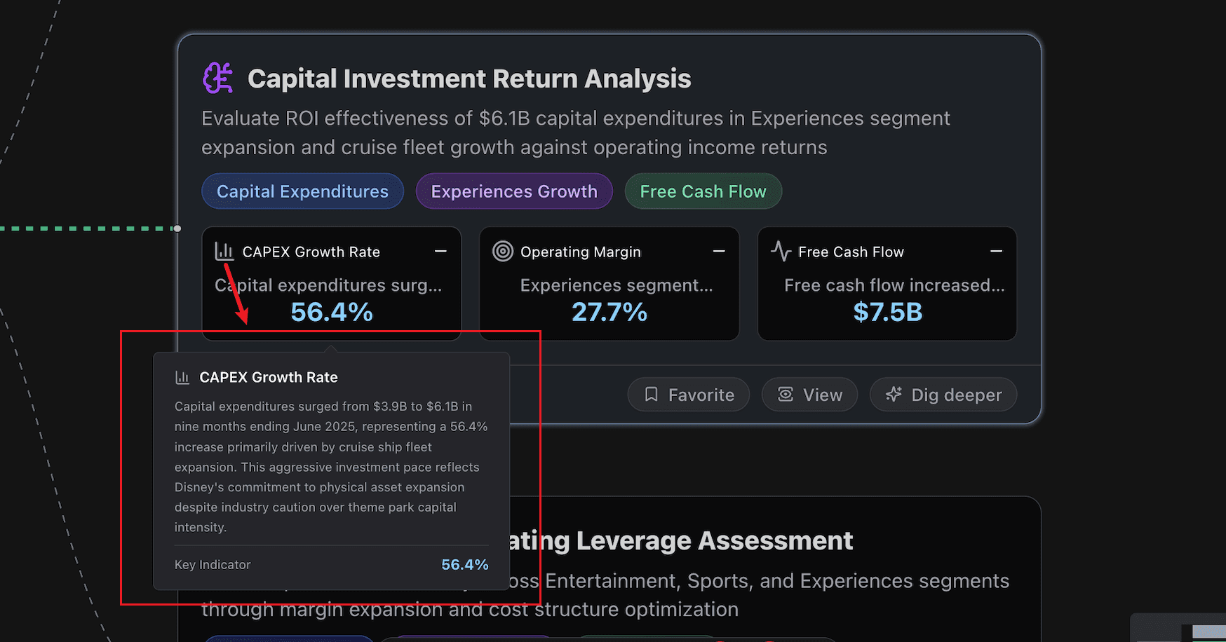Click the Dig deeper button

pos(943,395)
